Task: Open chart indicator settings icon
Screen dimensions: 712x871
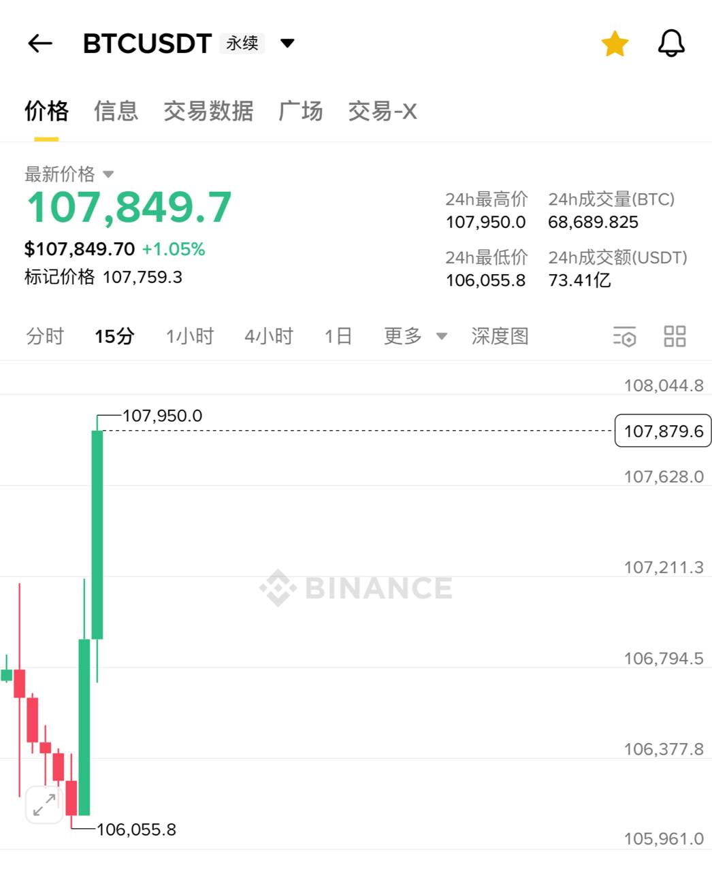Action: pyautogui.click(x=624, y=336)
